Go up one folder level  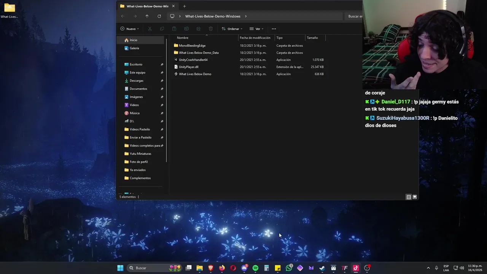coord(147,16)
